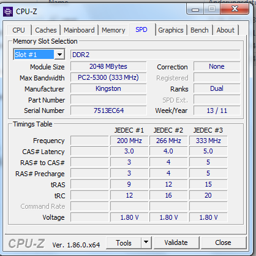256x256 pixels.
Task: Click the JEDEC #2 column header
Action: coord(168,130)
